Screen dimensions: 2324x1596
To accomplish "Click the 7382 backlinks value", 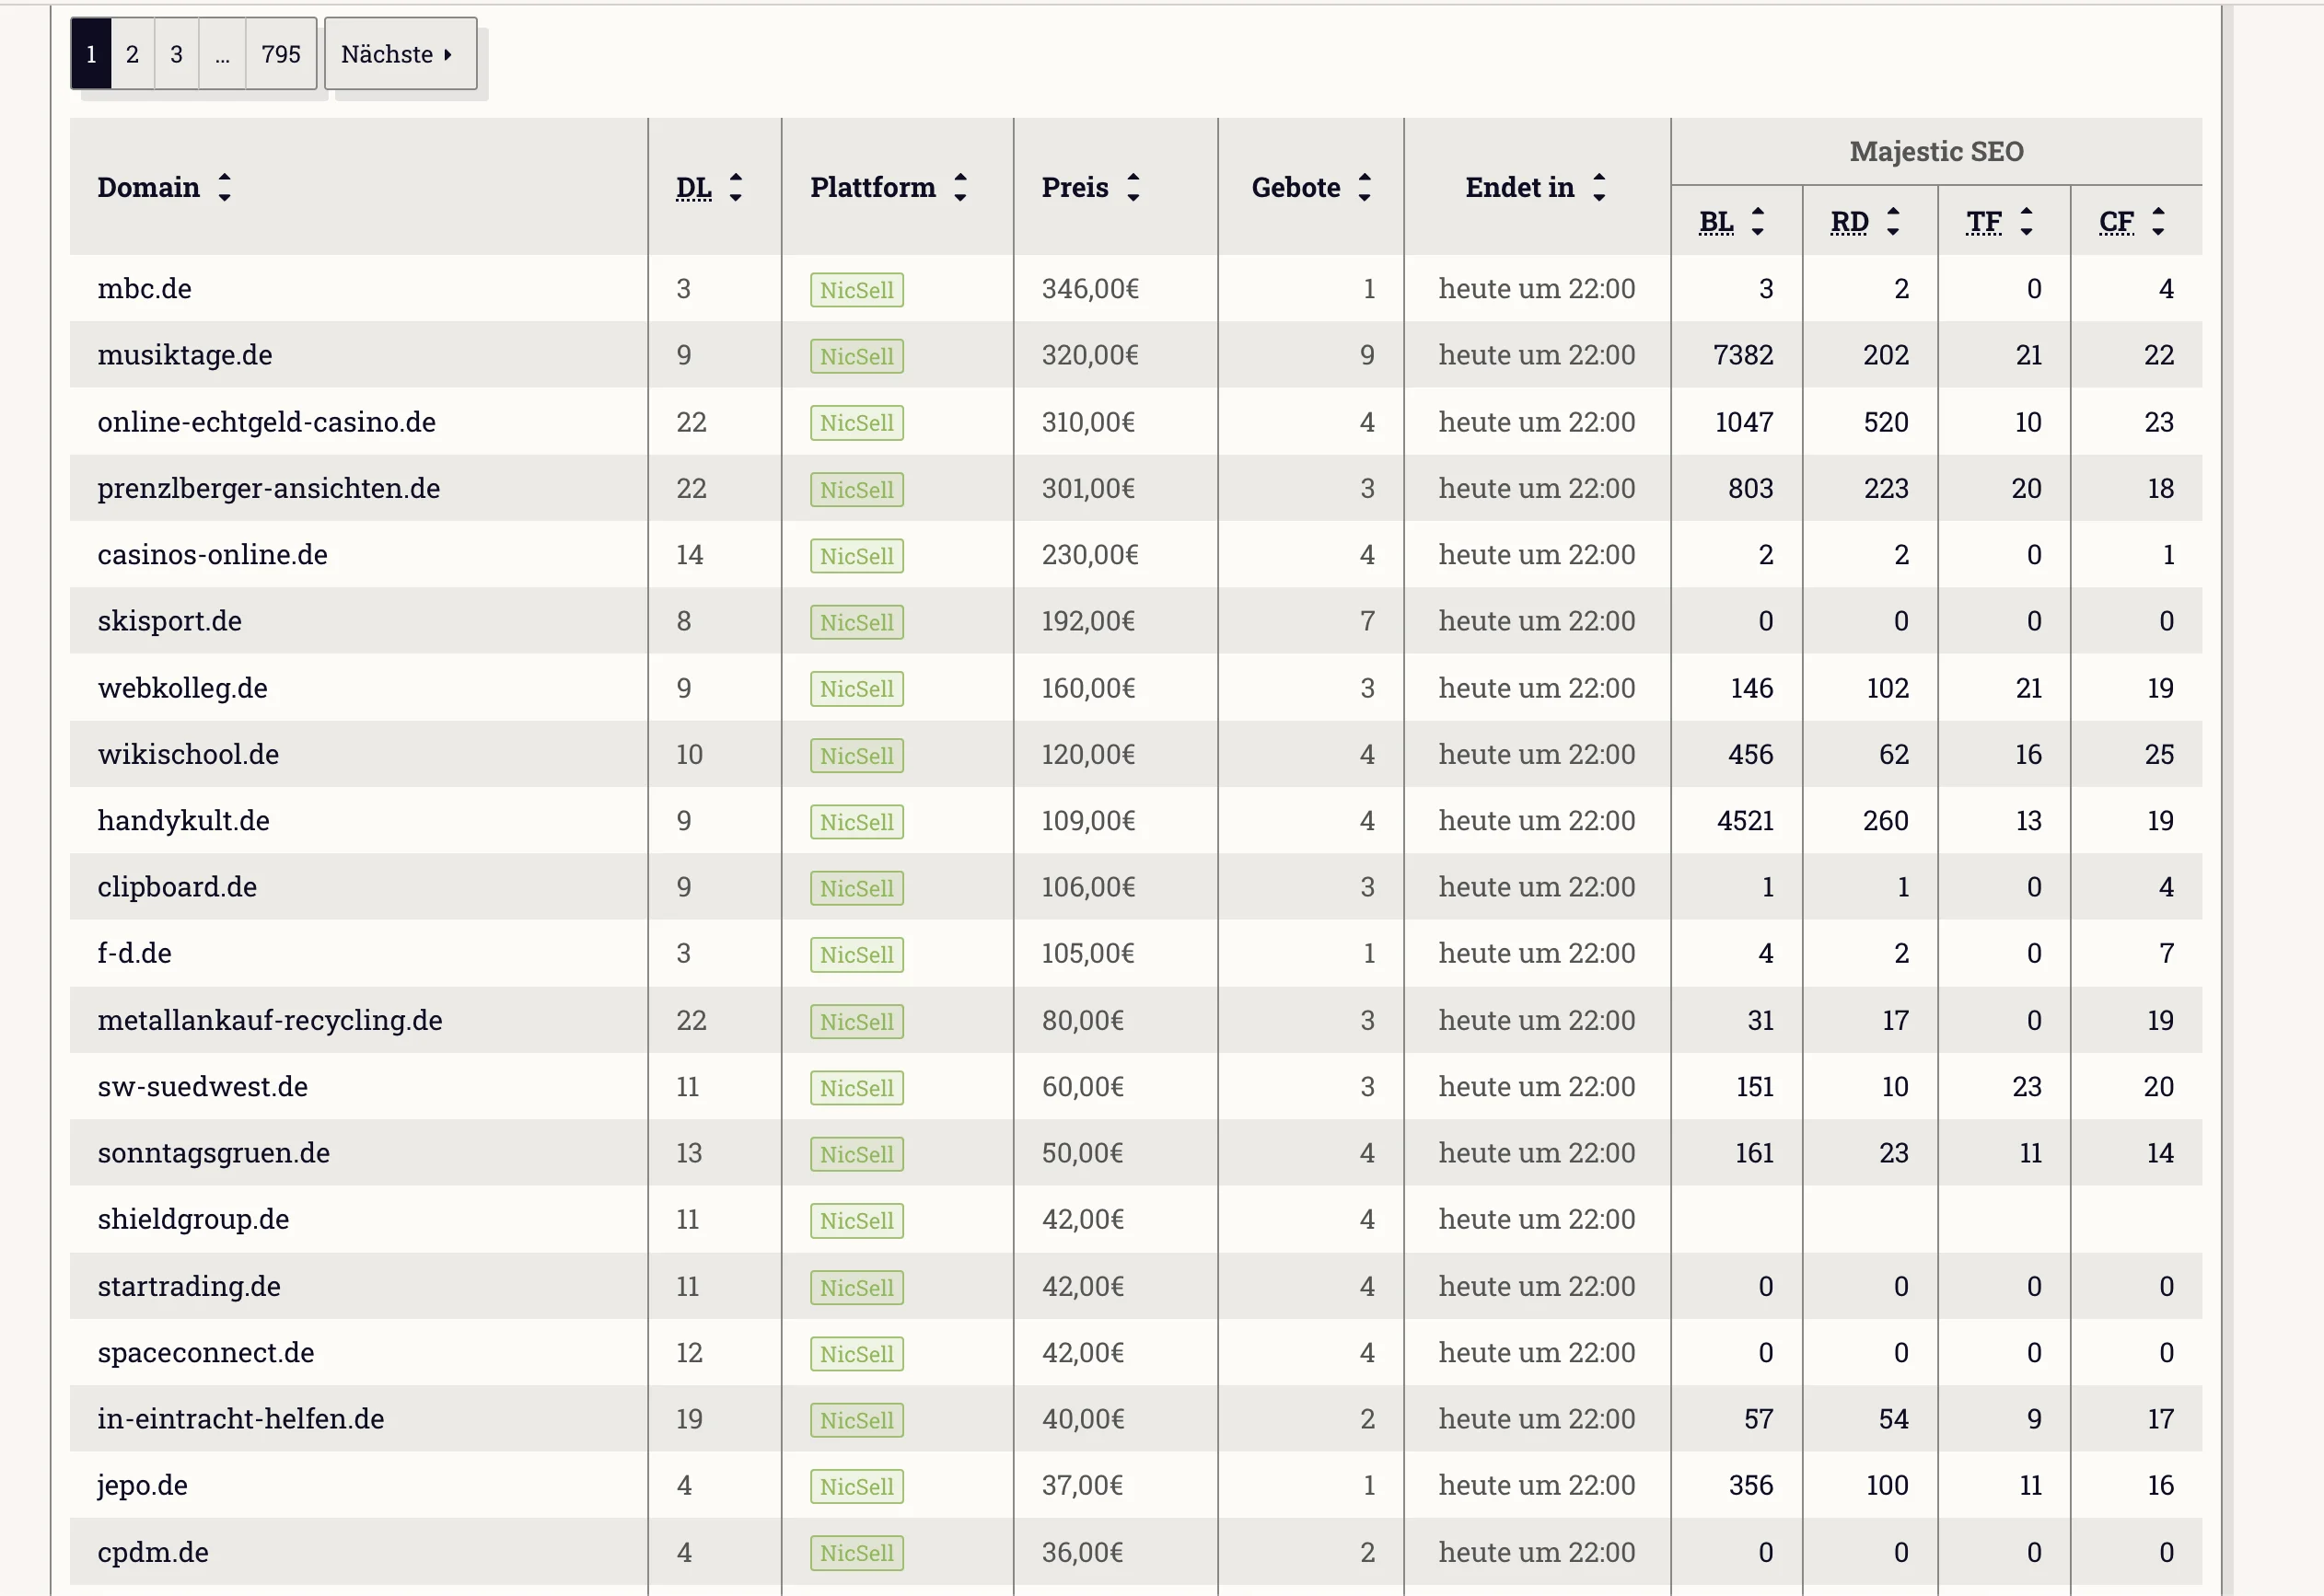I will tap(1742, 355).
